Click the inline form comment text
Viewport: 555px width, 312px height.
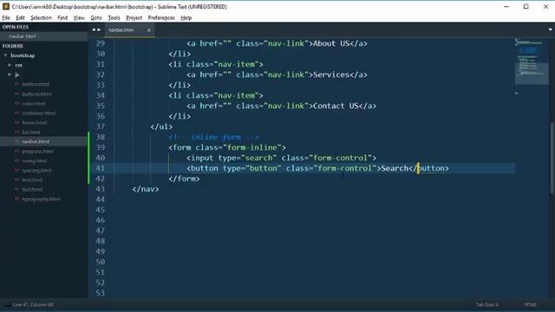pyautogui.click(x=214, y=137)
